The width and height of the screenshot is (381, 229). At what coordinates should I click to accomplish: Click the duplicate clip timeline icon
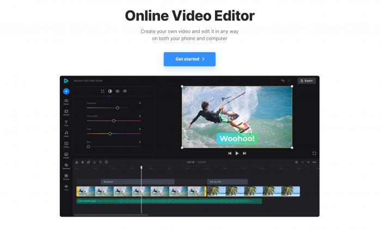click(x=88, y=162)
